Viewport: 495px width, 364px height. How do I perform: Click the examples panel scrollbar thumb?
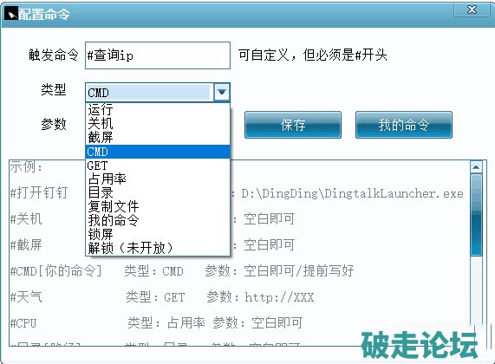coord(476,215)
